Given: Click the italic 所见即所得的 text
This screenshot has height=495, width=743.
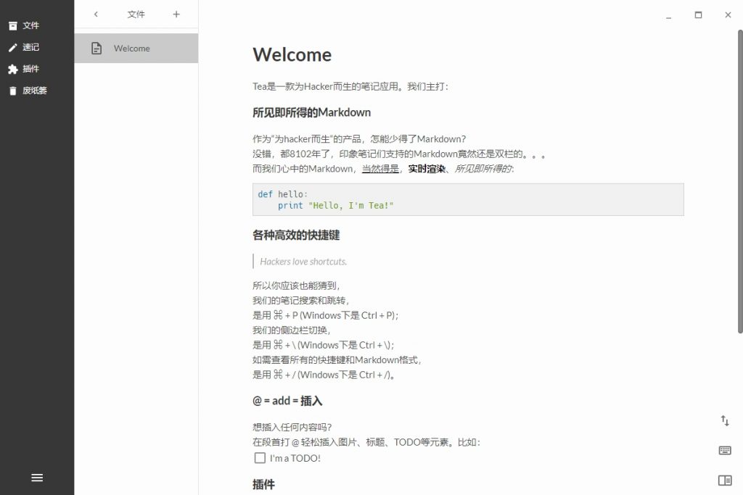Looking at the screenshot, I should pos(483,169).
